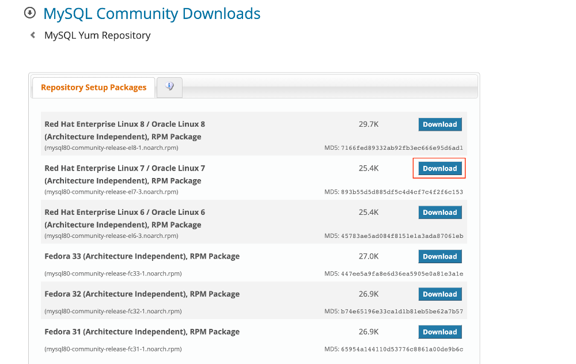
Task: Click the MD5 hash starting with 7166fed8
Action: (x=402, y=148)
